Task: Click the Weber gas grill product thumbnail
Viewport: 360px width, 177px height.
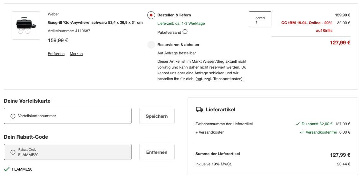Action: tap(26, 25)
